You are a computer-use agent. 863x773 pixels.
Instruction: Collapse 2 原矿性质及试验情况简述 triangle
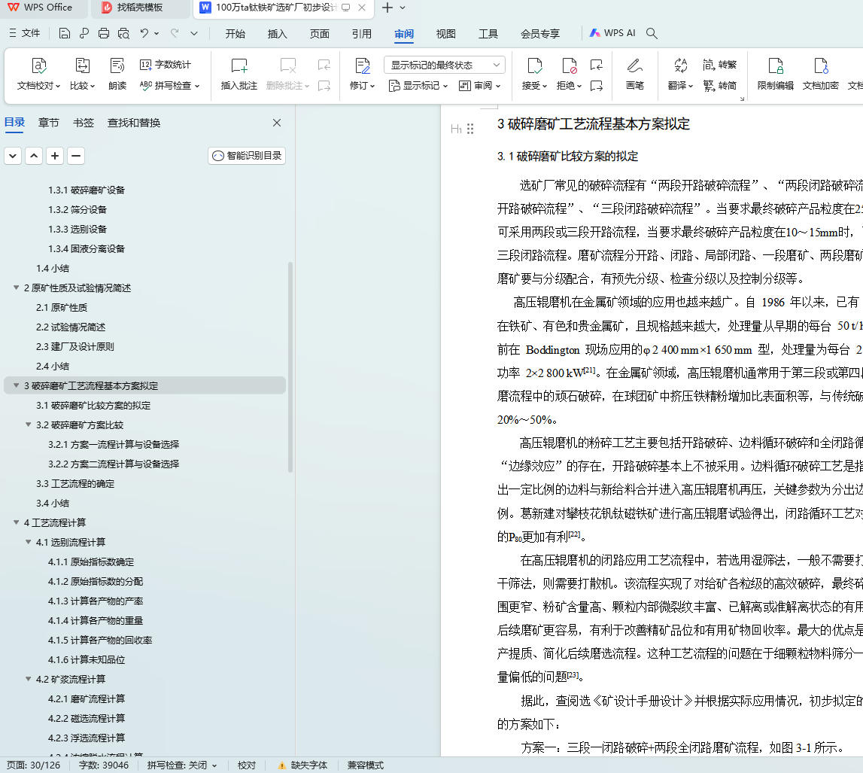pos(16,288)
